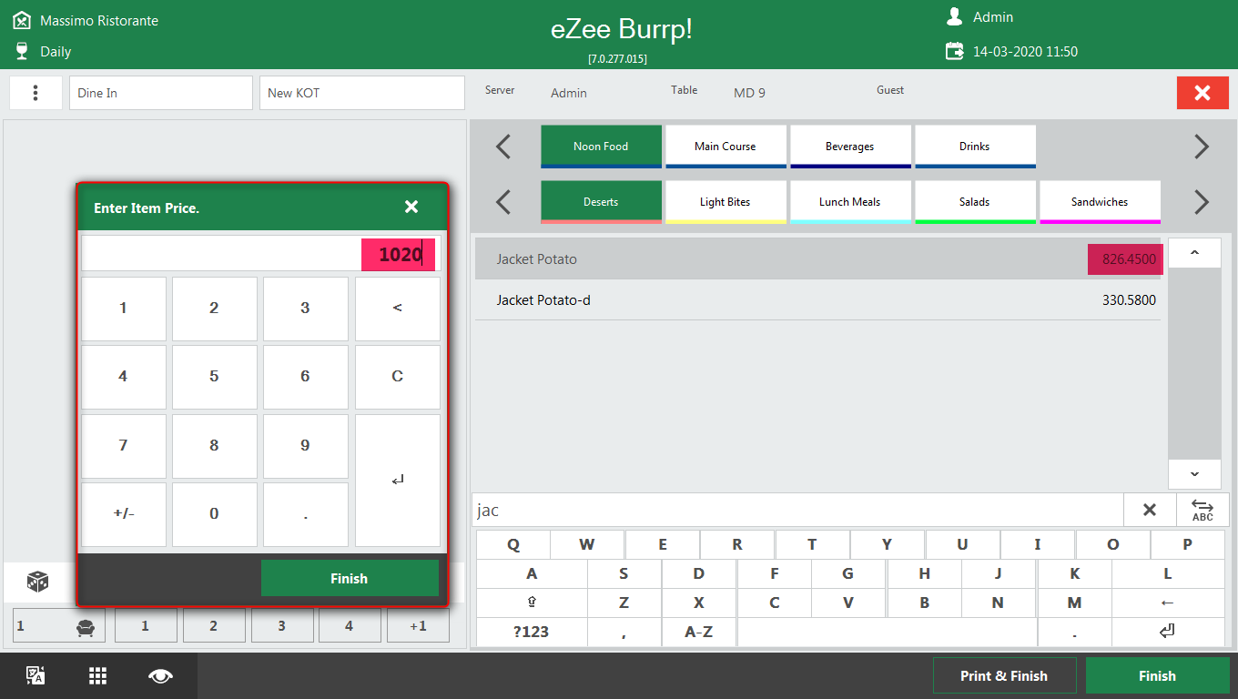Select the Noon Food category
Viewport: 1238px width, 699px height.
[x=601, y=147]
